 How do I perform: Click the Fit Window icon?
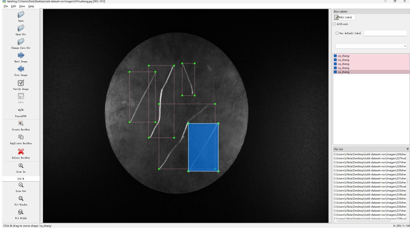click(x=21, y=198)
